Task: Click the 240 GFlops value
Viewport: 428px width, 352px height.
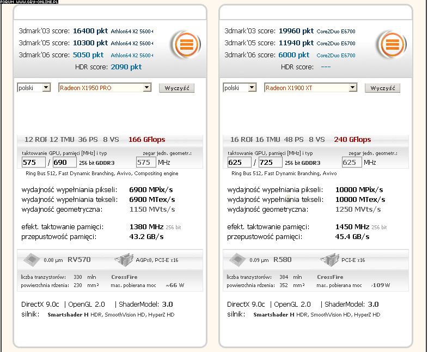Action: point(353,140)
